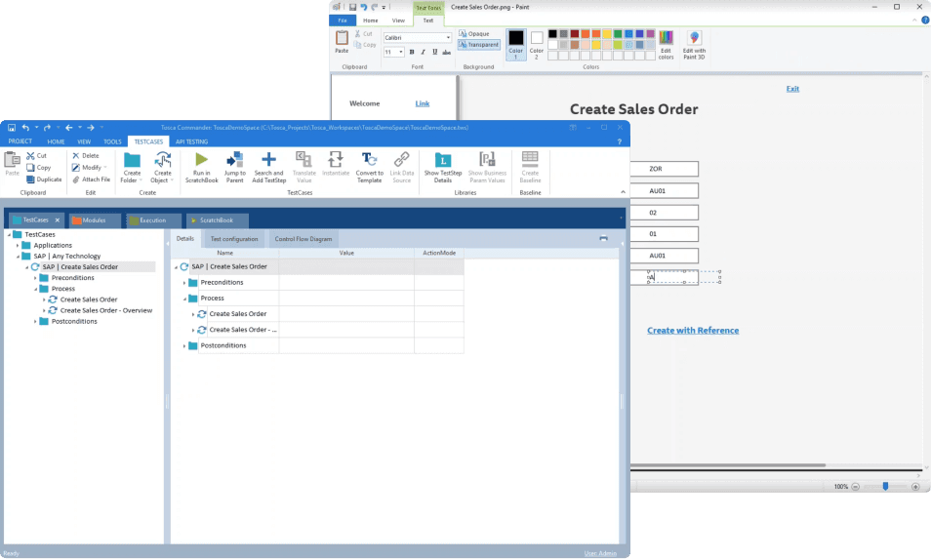Click Attach File in the Edit group
The height and width of the screenshot is (559, 931).
tap(91, 180)
